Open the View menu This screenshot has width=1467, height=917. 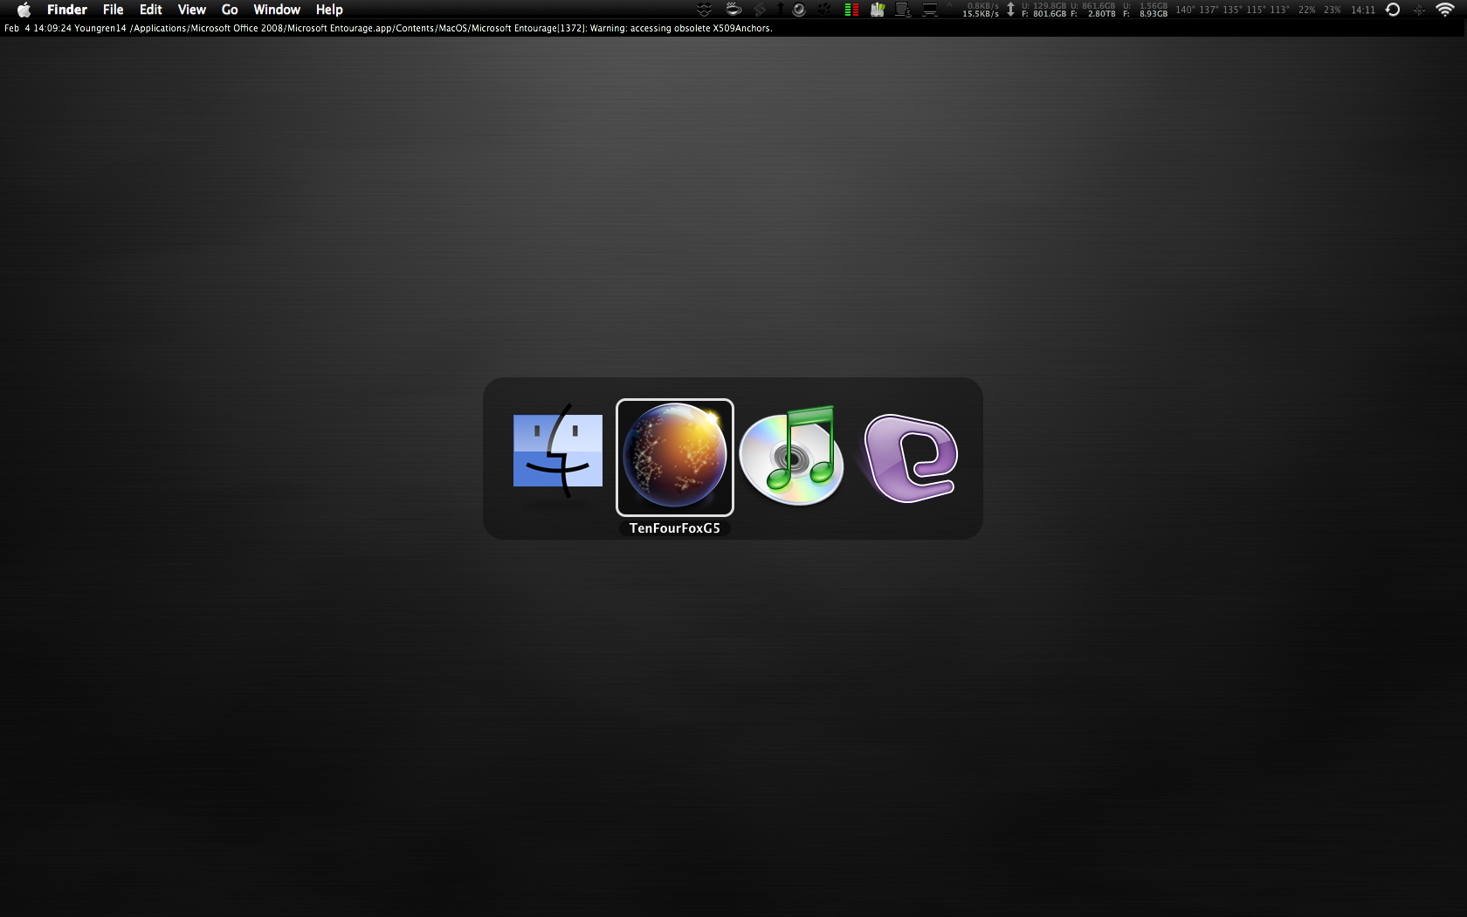[x=192, y=10]
